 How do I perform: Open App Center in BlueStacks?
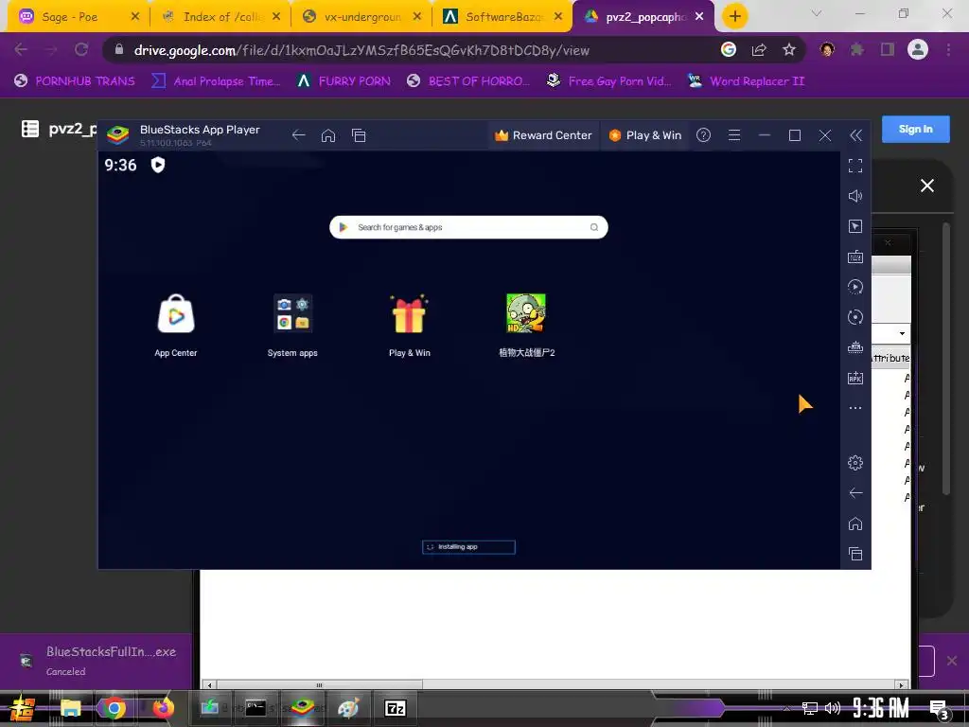[x=176, y=314]
